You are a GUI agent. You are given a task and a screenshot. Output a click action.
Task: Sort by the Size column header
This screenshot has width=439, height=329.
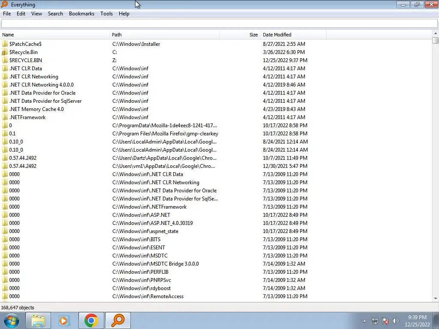240,35
